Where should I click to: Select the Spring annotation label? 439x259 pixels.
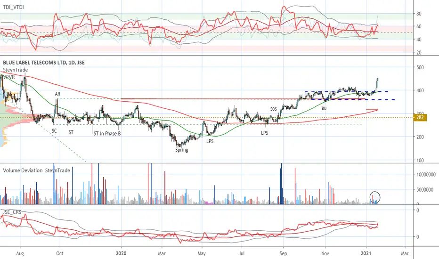(182, 150)
